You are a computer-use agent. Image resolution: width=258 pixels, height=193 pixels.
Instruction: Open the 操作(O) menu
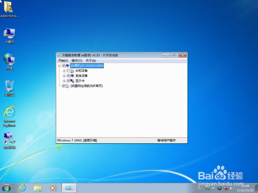point(77,61)
